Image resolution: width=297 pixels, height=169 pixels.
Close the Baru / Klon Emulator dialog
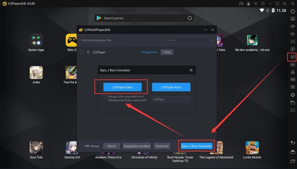click(x=191, y=70)
